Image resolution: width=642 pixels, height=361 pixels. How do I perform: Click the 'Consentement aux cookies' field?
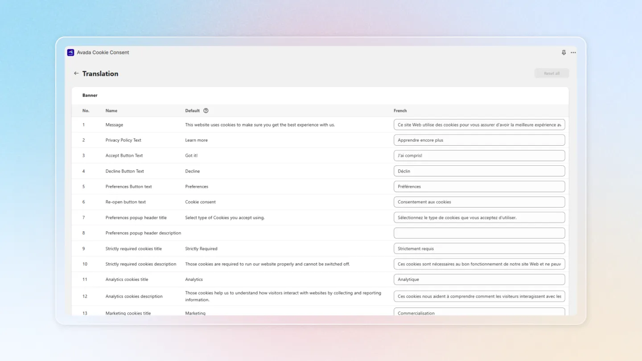(x=479, y=202)
